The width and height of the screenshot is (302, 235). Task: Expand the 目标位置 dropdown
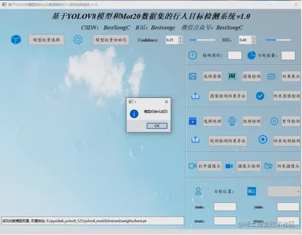284,191
